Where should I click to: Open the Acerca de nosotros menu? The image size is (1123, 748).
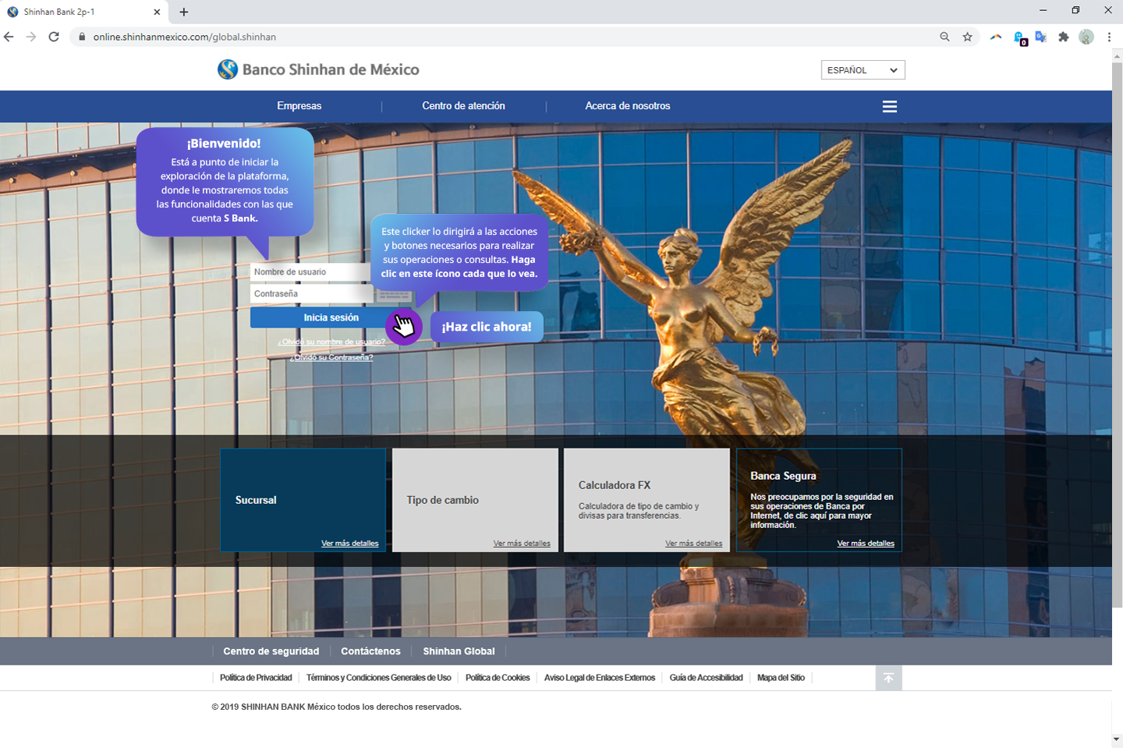pos(628,106)
